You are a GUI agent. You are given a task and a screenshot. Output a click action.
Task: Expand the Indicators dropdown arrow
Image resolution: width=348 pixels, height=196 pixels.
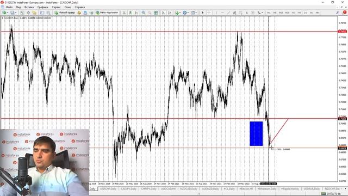pyautogui.click(x=180, y=13)
